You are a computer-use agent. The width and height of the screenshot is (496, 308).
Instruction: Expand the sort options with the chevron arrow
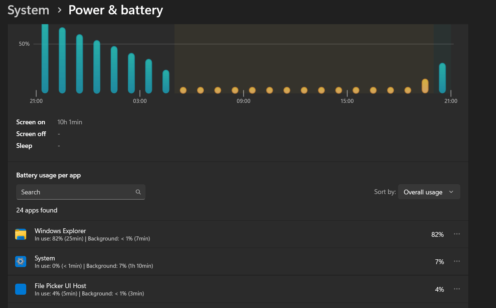coord(451,192)
